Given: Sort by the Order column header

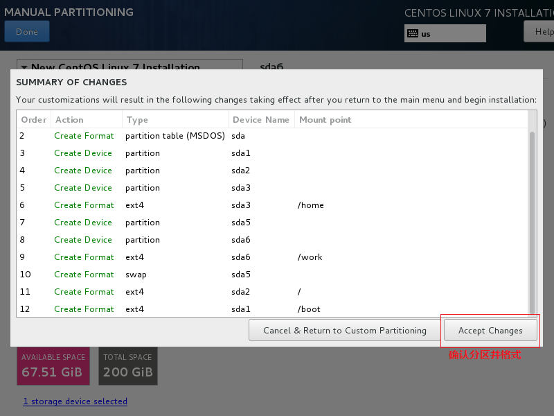Looking at the screenshot, I should coord(33,120).
